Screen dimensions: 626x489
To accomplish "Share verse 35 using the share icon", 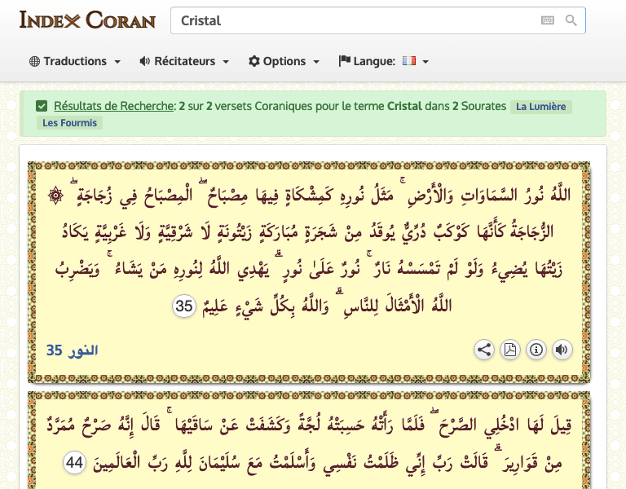I will 484,350.
